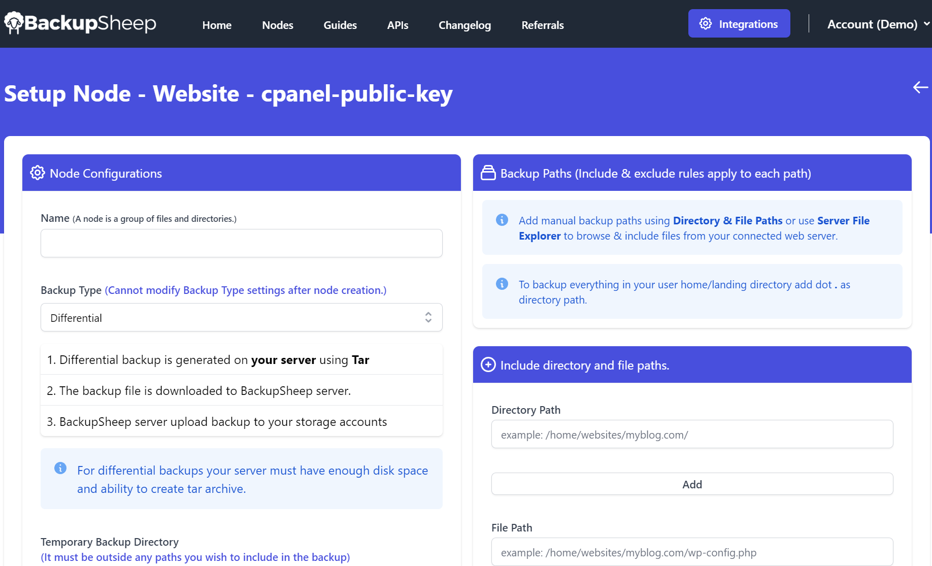Click 'It must be outside any paths' note
Screen dimensions: 932x566
click(x=195, y=557)
